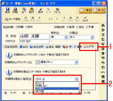Select the highlighted 夫婦用 sender option
The width and height of the screenshot is (113, 101).
[57, 88]
